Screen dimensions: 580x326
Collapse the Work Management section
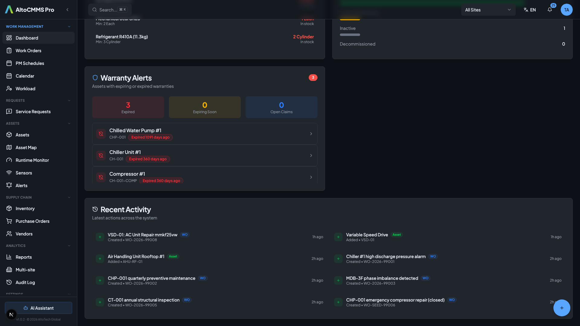(x=69, y=27)
